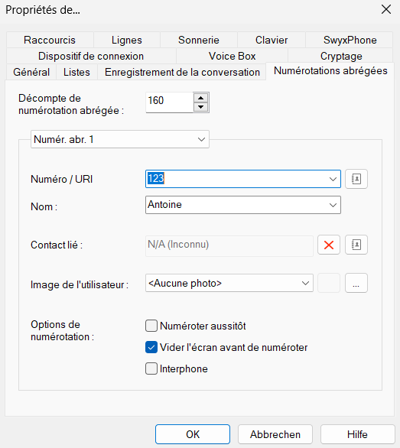Open phonebook icon next to Numéro / URI
The image size is (400, 448).
(356, 179)
